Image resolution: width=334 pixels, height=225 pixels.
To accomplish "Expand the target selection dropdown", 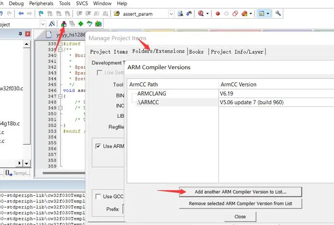I will [x=42, y=24].
